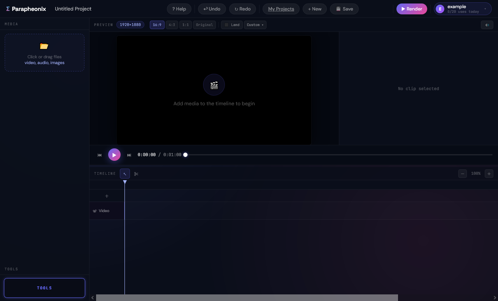
Task: Select the Original aspect ratio
Action: point(204,25)
